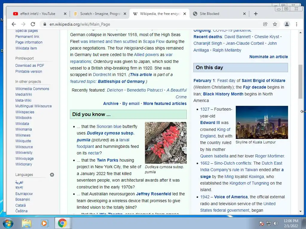
Task: Visit Wikimedia Commons link
Action: tap(32, 89)
